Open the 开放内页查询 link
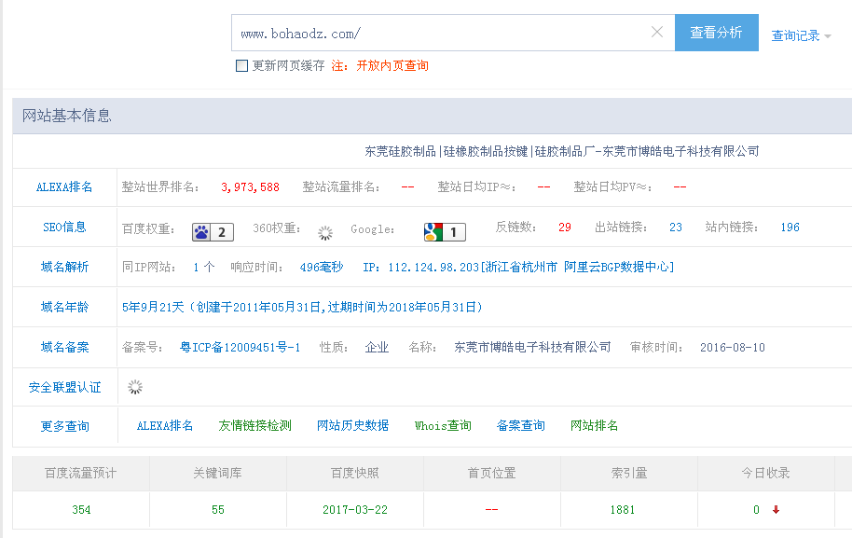852x538 pixels. [392, 66]
